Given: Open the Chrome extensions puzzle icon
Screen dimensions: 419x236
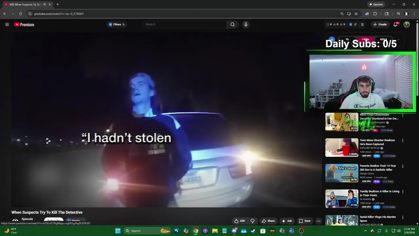Looking at the screenshot, I should (375, 14).
